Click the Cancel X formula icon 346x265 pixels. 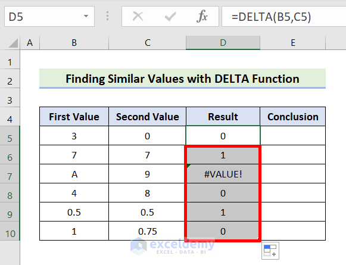[138, 16]
